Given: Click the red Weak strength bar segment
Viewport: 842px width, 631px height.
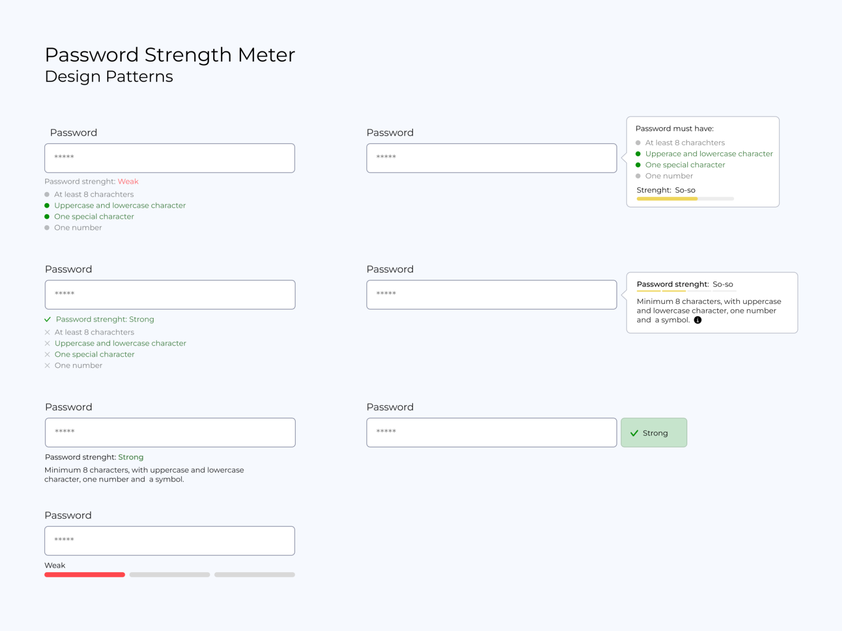Looking at the screenshot, I should pos(85,575).
